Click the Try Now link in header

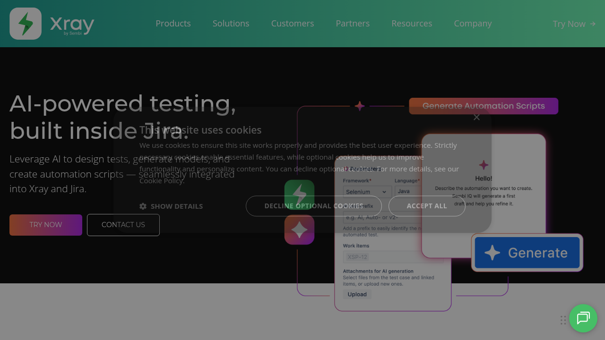pyautogui.click(x=574, y=24)
